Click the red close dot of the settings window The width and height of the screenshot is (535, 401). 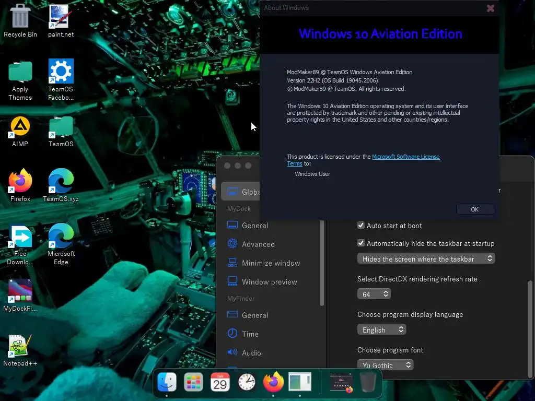(227, 166)
